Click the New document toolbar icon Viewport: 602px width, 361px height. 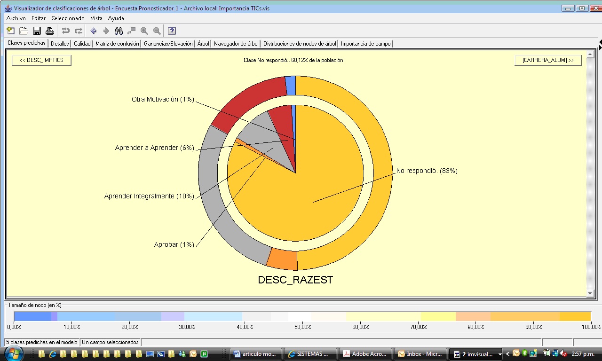coord(11,31)
